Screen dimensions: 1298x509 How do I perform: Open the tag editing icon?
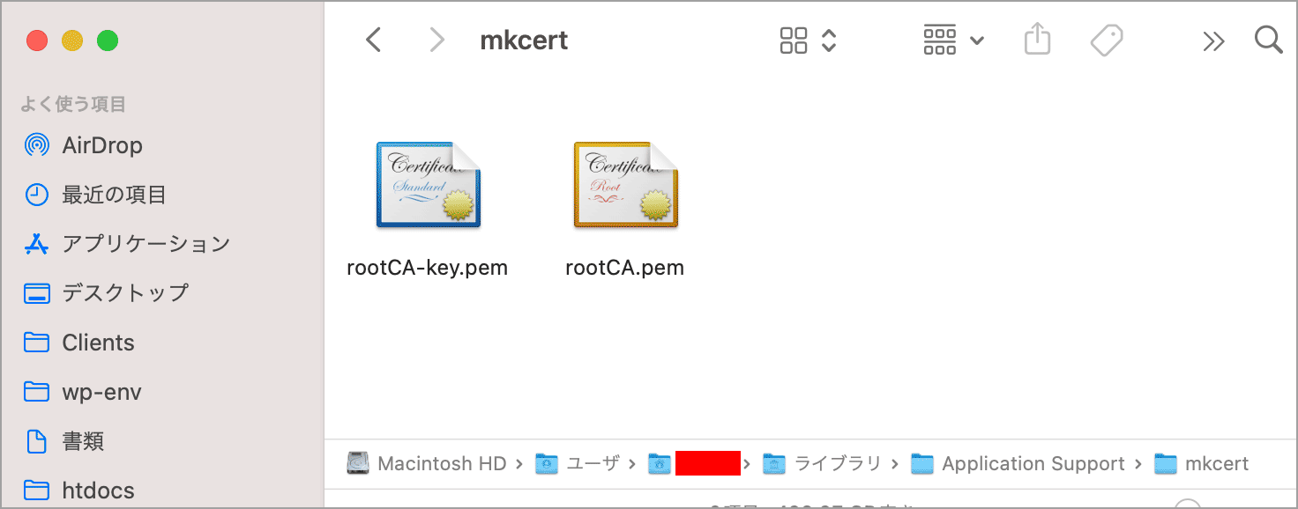(1106, 40)
